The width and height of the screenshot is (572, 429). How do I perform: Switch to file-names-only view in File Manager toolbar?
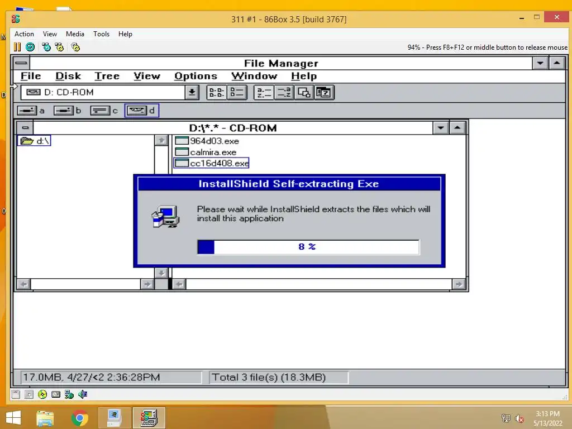tap(216, 92)
